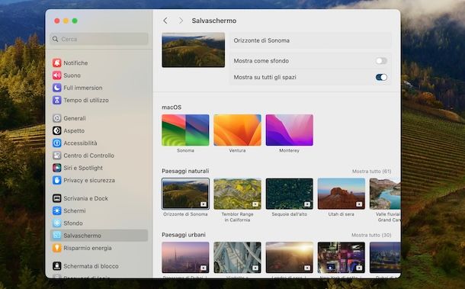Viewport: 465px width, 289px height.
Task: Choose Temblor Range in California thumbnail
Action: coord(237,194)
